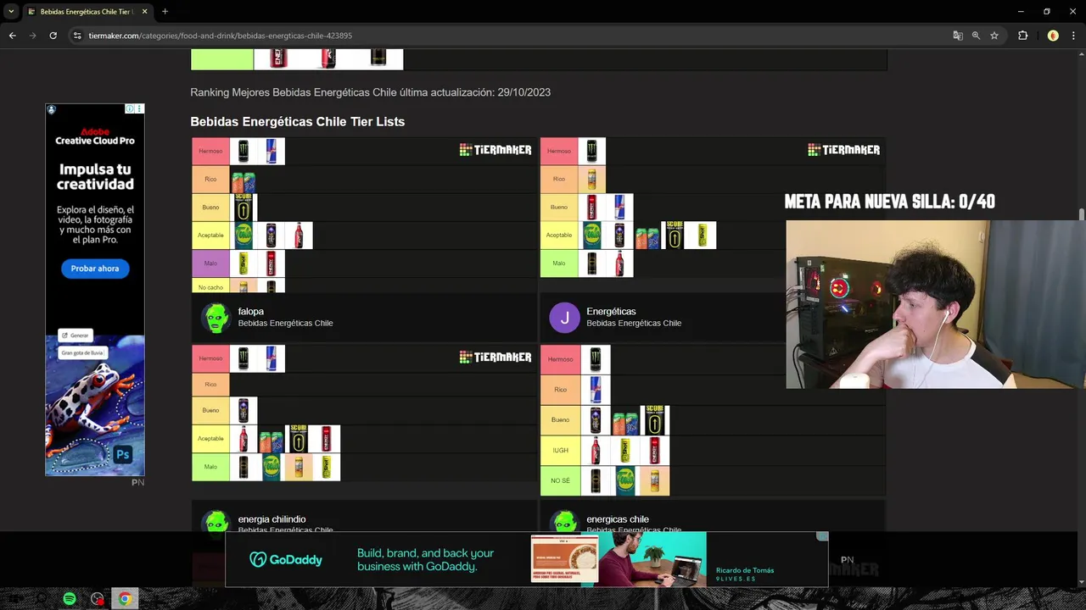Expand the tab search dropdown arrow
Viewport: 1086px width, 610px height.
pos(11,12)
